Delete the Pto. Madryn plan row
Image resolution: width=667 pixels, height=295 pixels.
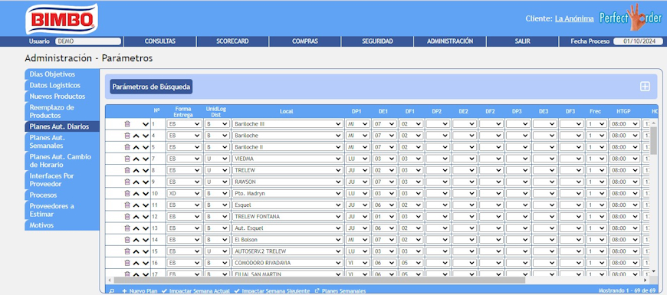point(127,193)
